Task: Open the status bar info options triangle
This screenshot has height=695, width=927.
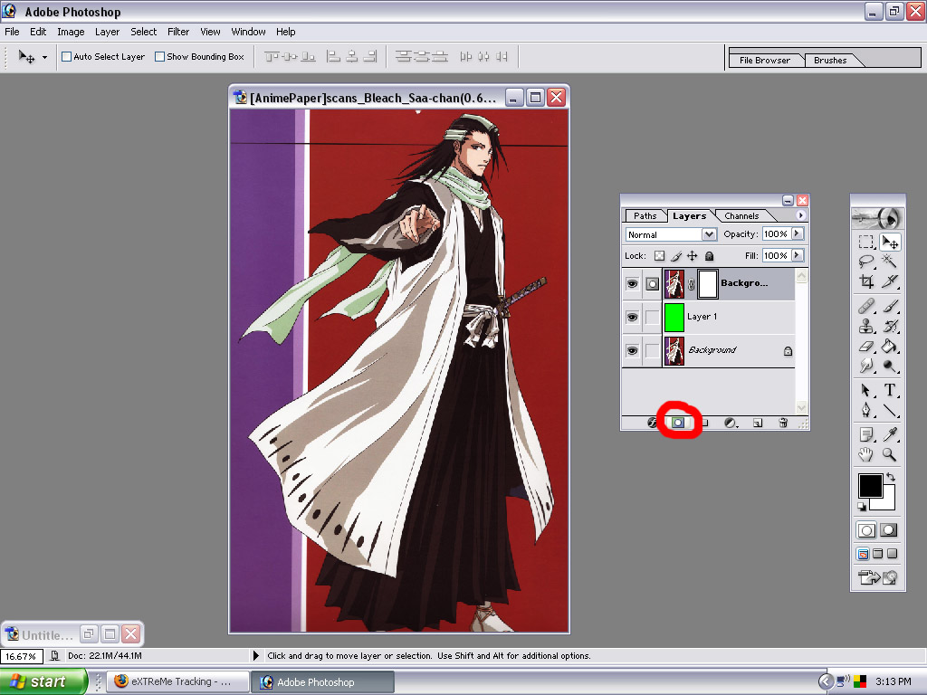Action: (256, 655)
